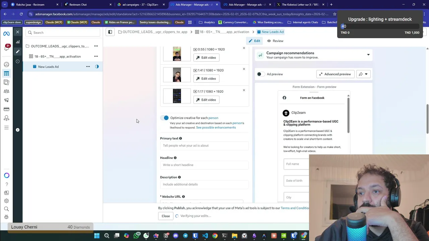429x241 pixels.
Task: Expand the collapsed side rail arrow
Action: pos(18,130)
